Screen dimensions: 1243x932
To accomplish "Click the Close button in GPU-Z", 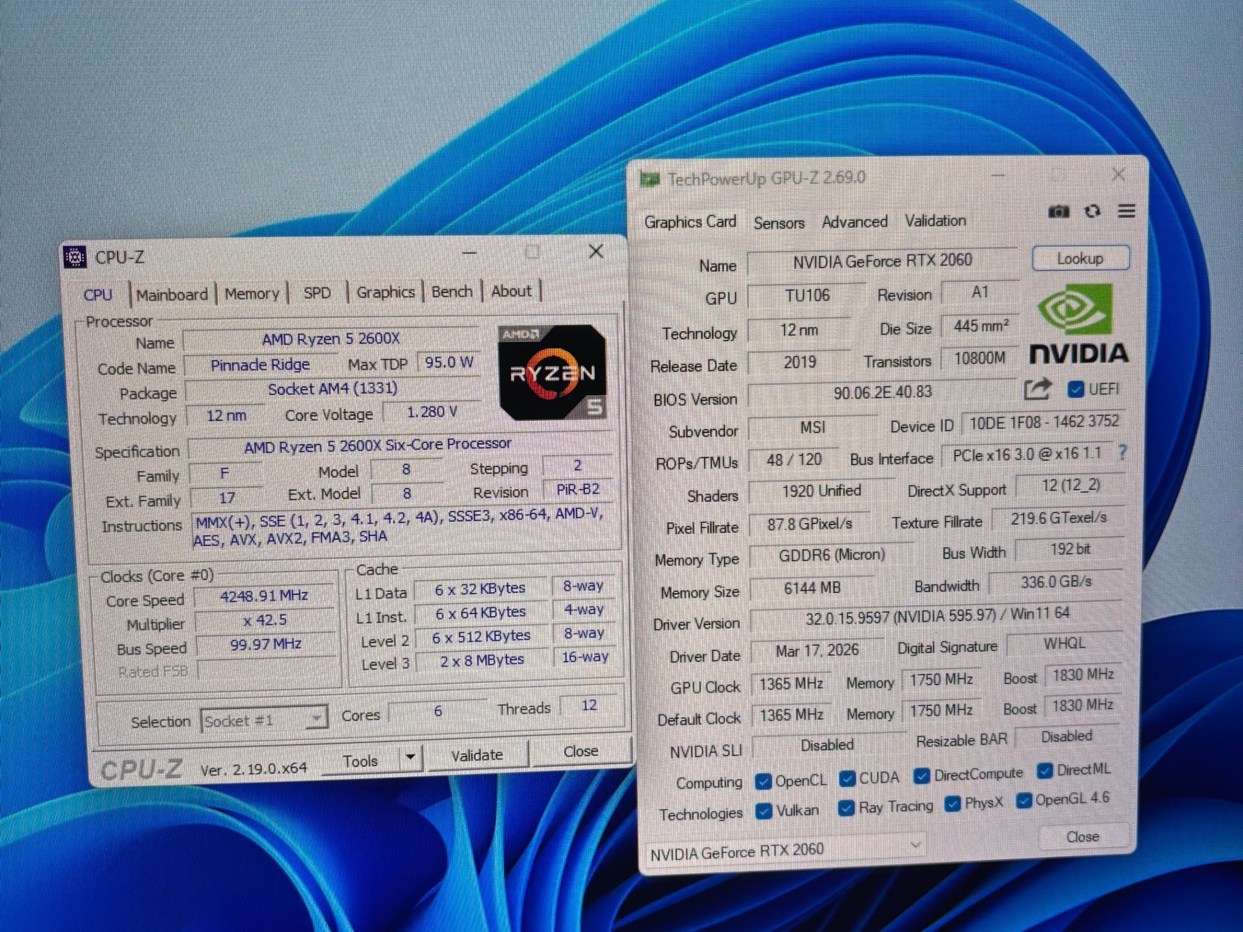I will [1083, 837].
